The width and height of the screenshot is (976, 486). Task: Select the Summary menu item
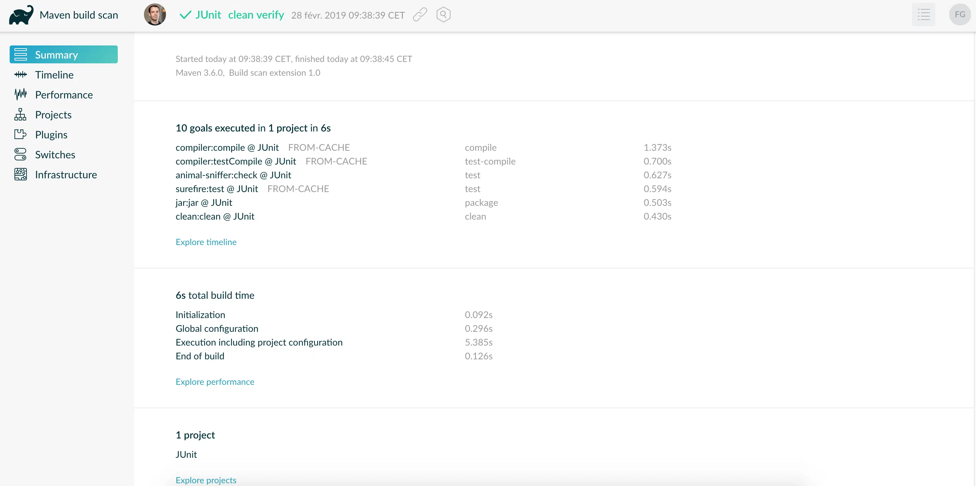[64, 54]
